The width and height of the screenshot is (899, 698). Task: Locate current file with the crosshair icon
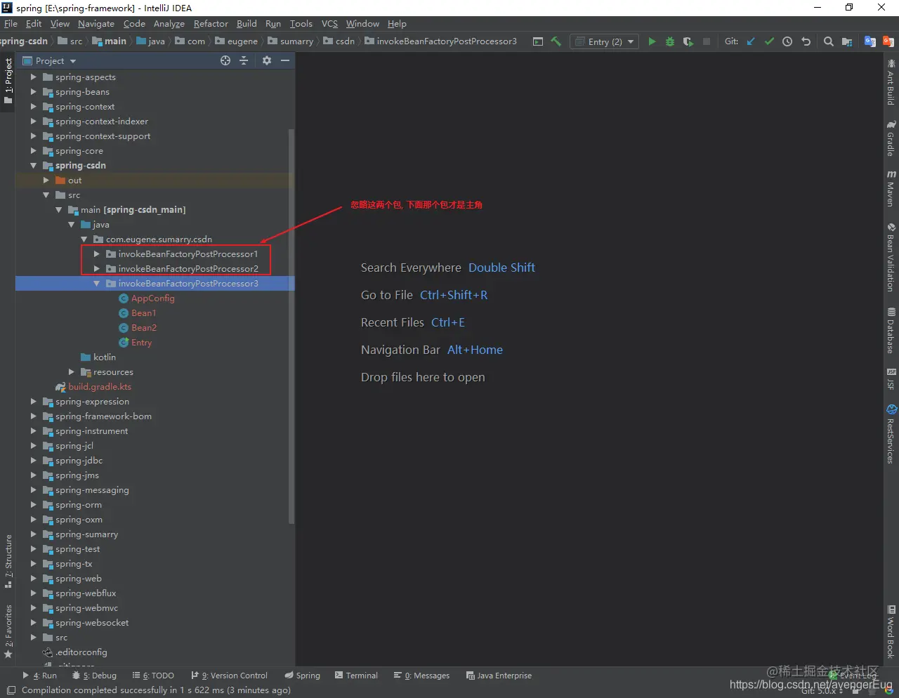pos(225,60)
